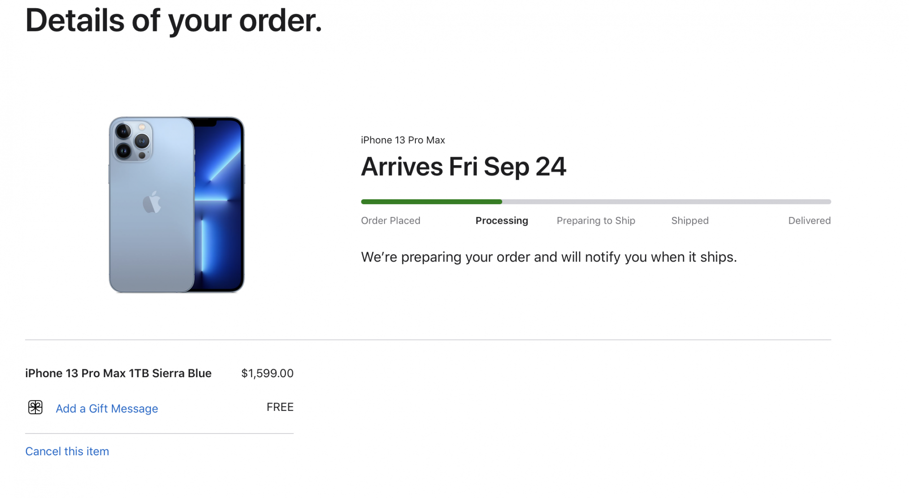The image size is (909, 498).
Task: Open the Add a Gift Message link
Action: click(x=107, y=409)
